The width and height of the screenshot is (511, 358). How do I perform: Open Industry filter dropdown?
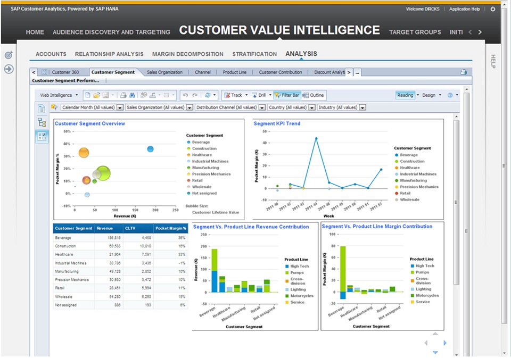(362, 107)
